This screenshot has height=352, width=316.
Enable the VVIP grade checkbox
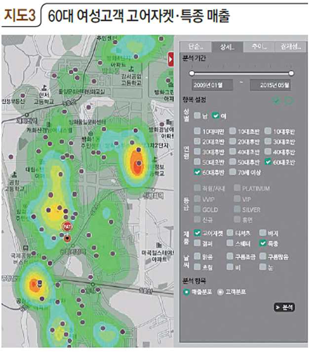coord(197,199)
